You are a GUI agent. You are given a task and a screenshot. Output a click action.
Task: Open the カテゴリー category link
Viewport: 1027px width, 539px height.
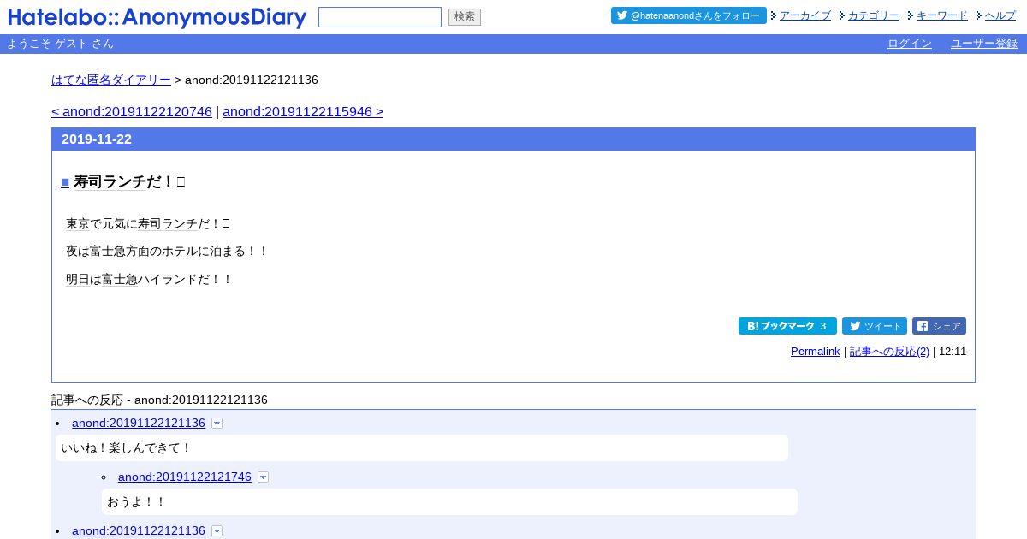click(873, 15)
